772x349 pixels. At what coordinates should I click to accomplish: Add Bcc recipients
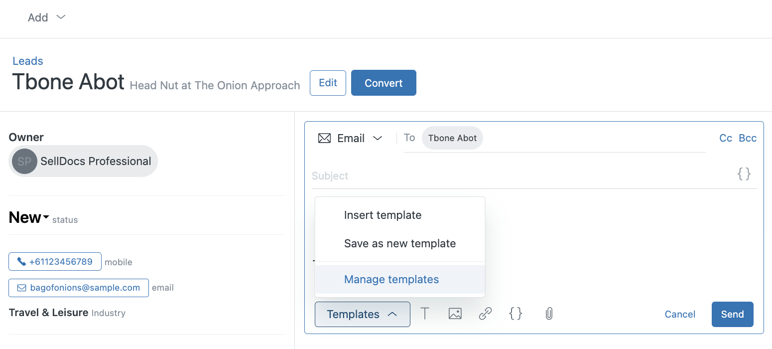tap(748, 138)
